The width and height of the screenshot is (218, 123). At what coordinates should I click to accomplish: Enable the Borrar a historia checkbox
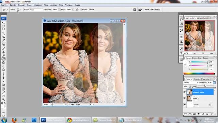81,10
